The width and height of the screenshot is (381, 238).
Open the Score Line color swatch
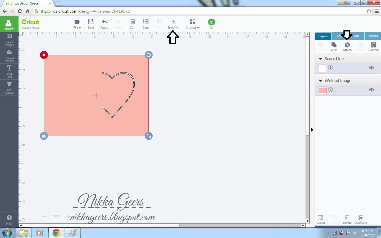click(323, 68)
